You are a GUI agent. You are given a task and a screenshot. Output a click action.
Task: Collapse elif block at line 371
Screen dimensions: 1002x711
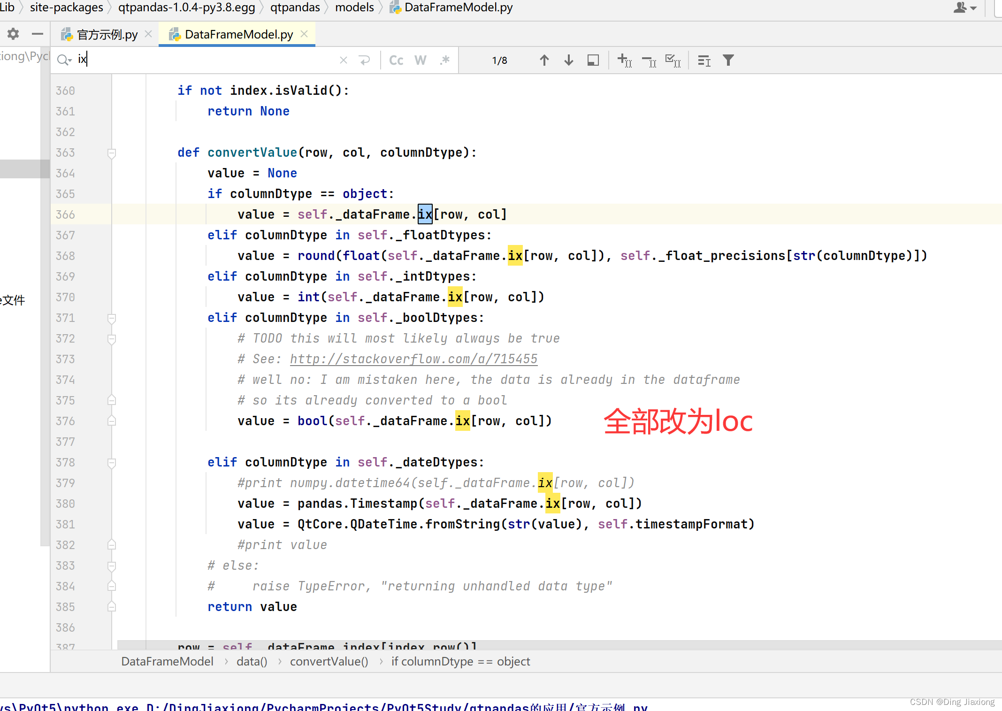pyautogui.click(x=112, y=318)
